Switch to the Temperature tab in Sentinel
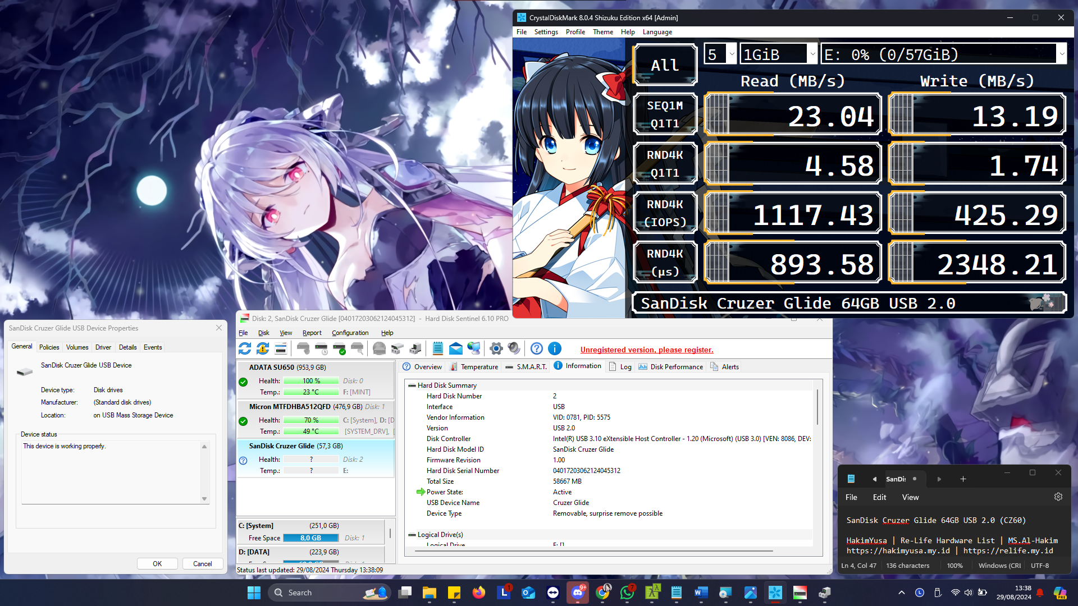This screenshot has width=1078, height=606. click(x=473, y=367)
